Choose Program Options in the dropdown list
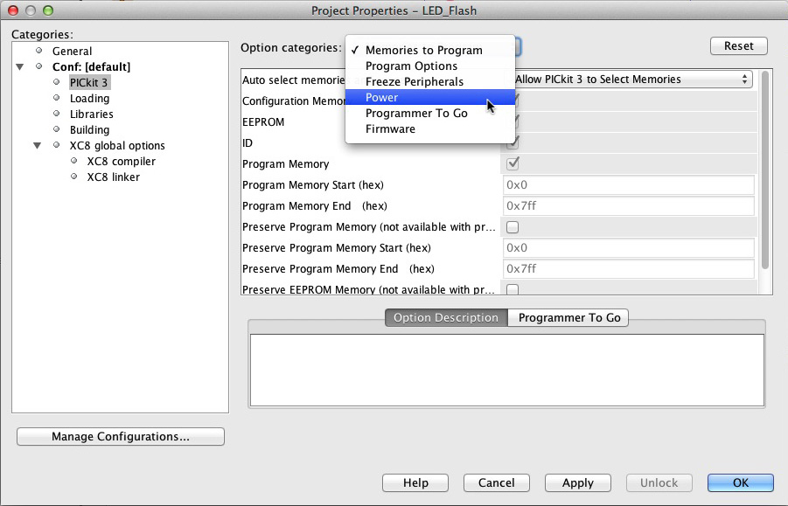Image resolution: width=788 pixels, height=506 pixels. tap(411, 66)
